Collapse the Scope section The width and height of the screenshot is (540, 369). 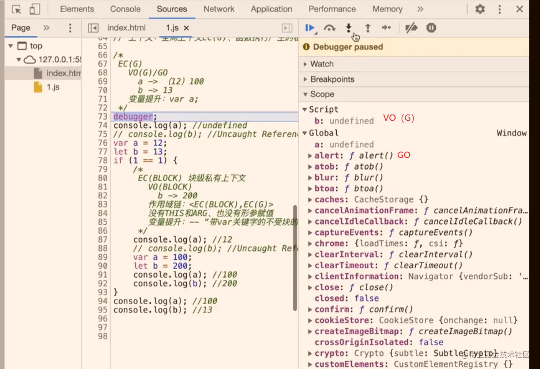pyautogui.click(x=322, y=94)
